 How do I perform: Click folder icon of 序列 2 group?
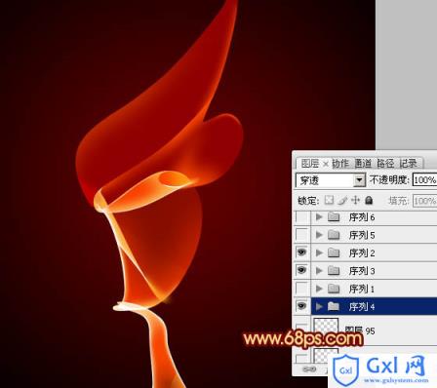(334, 252)
